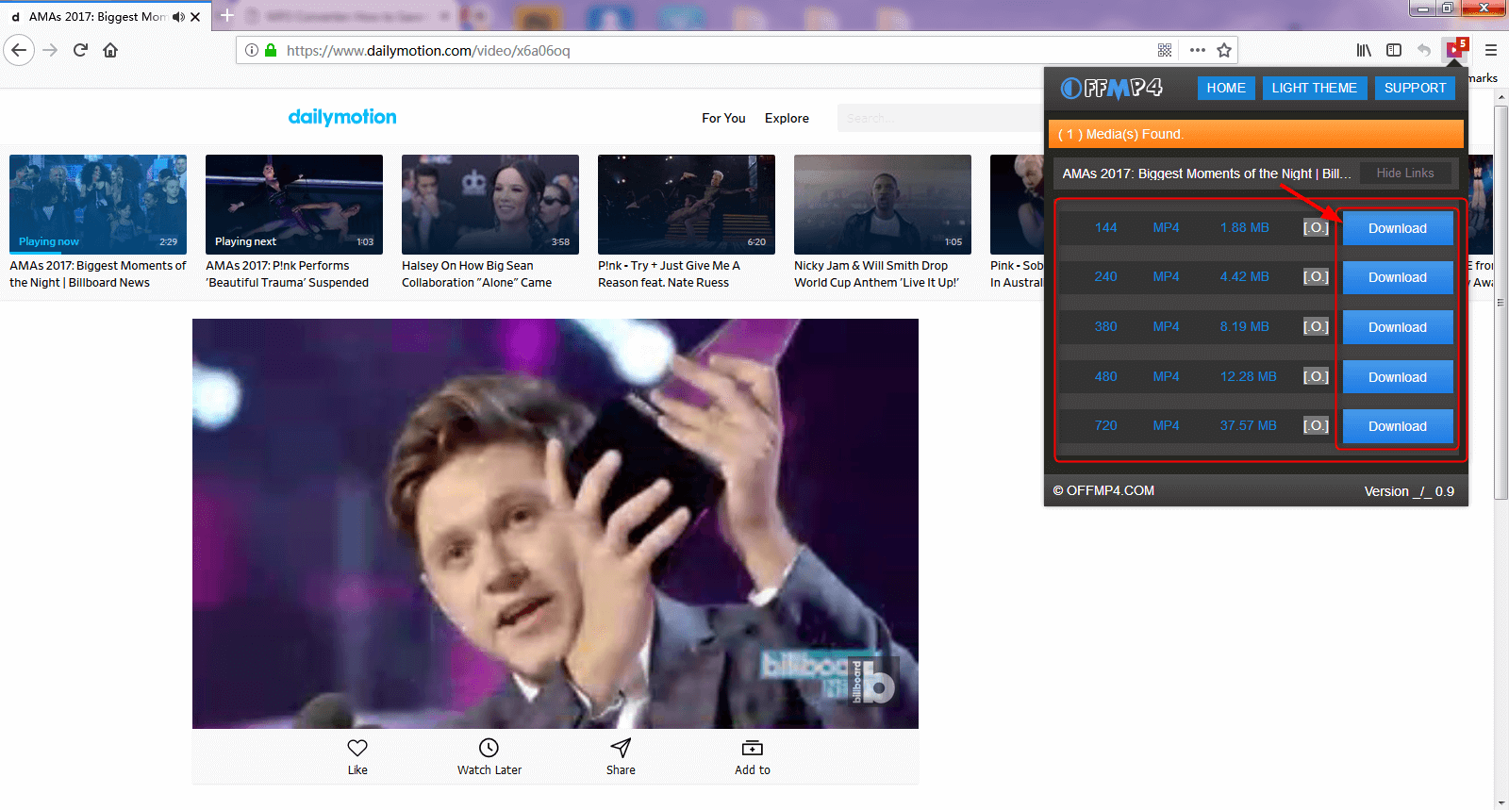Switch to LIGHT THEME in OFFMP4 popup
The height and width of the screenshot is (810, 1509).
[1314, 88]
